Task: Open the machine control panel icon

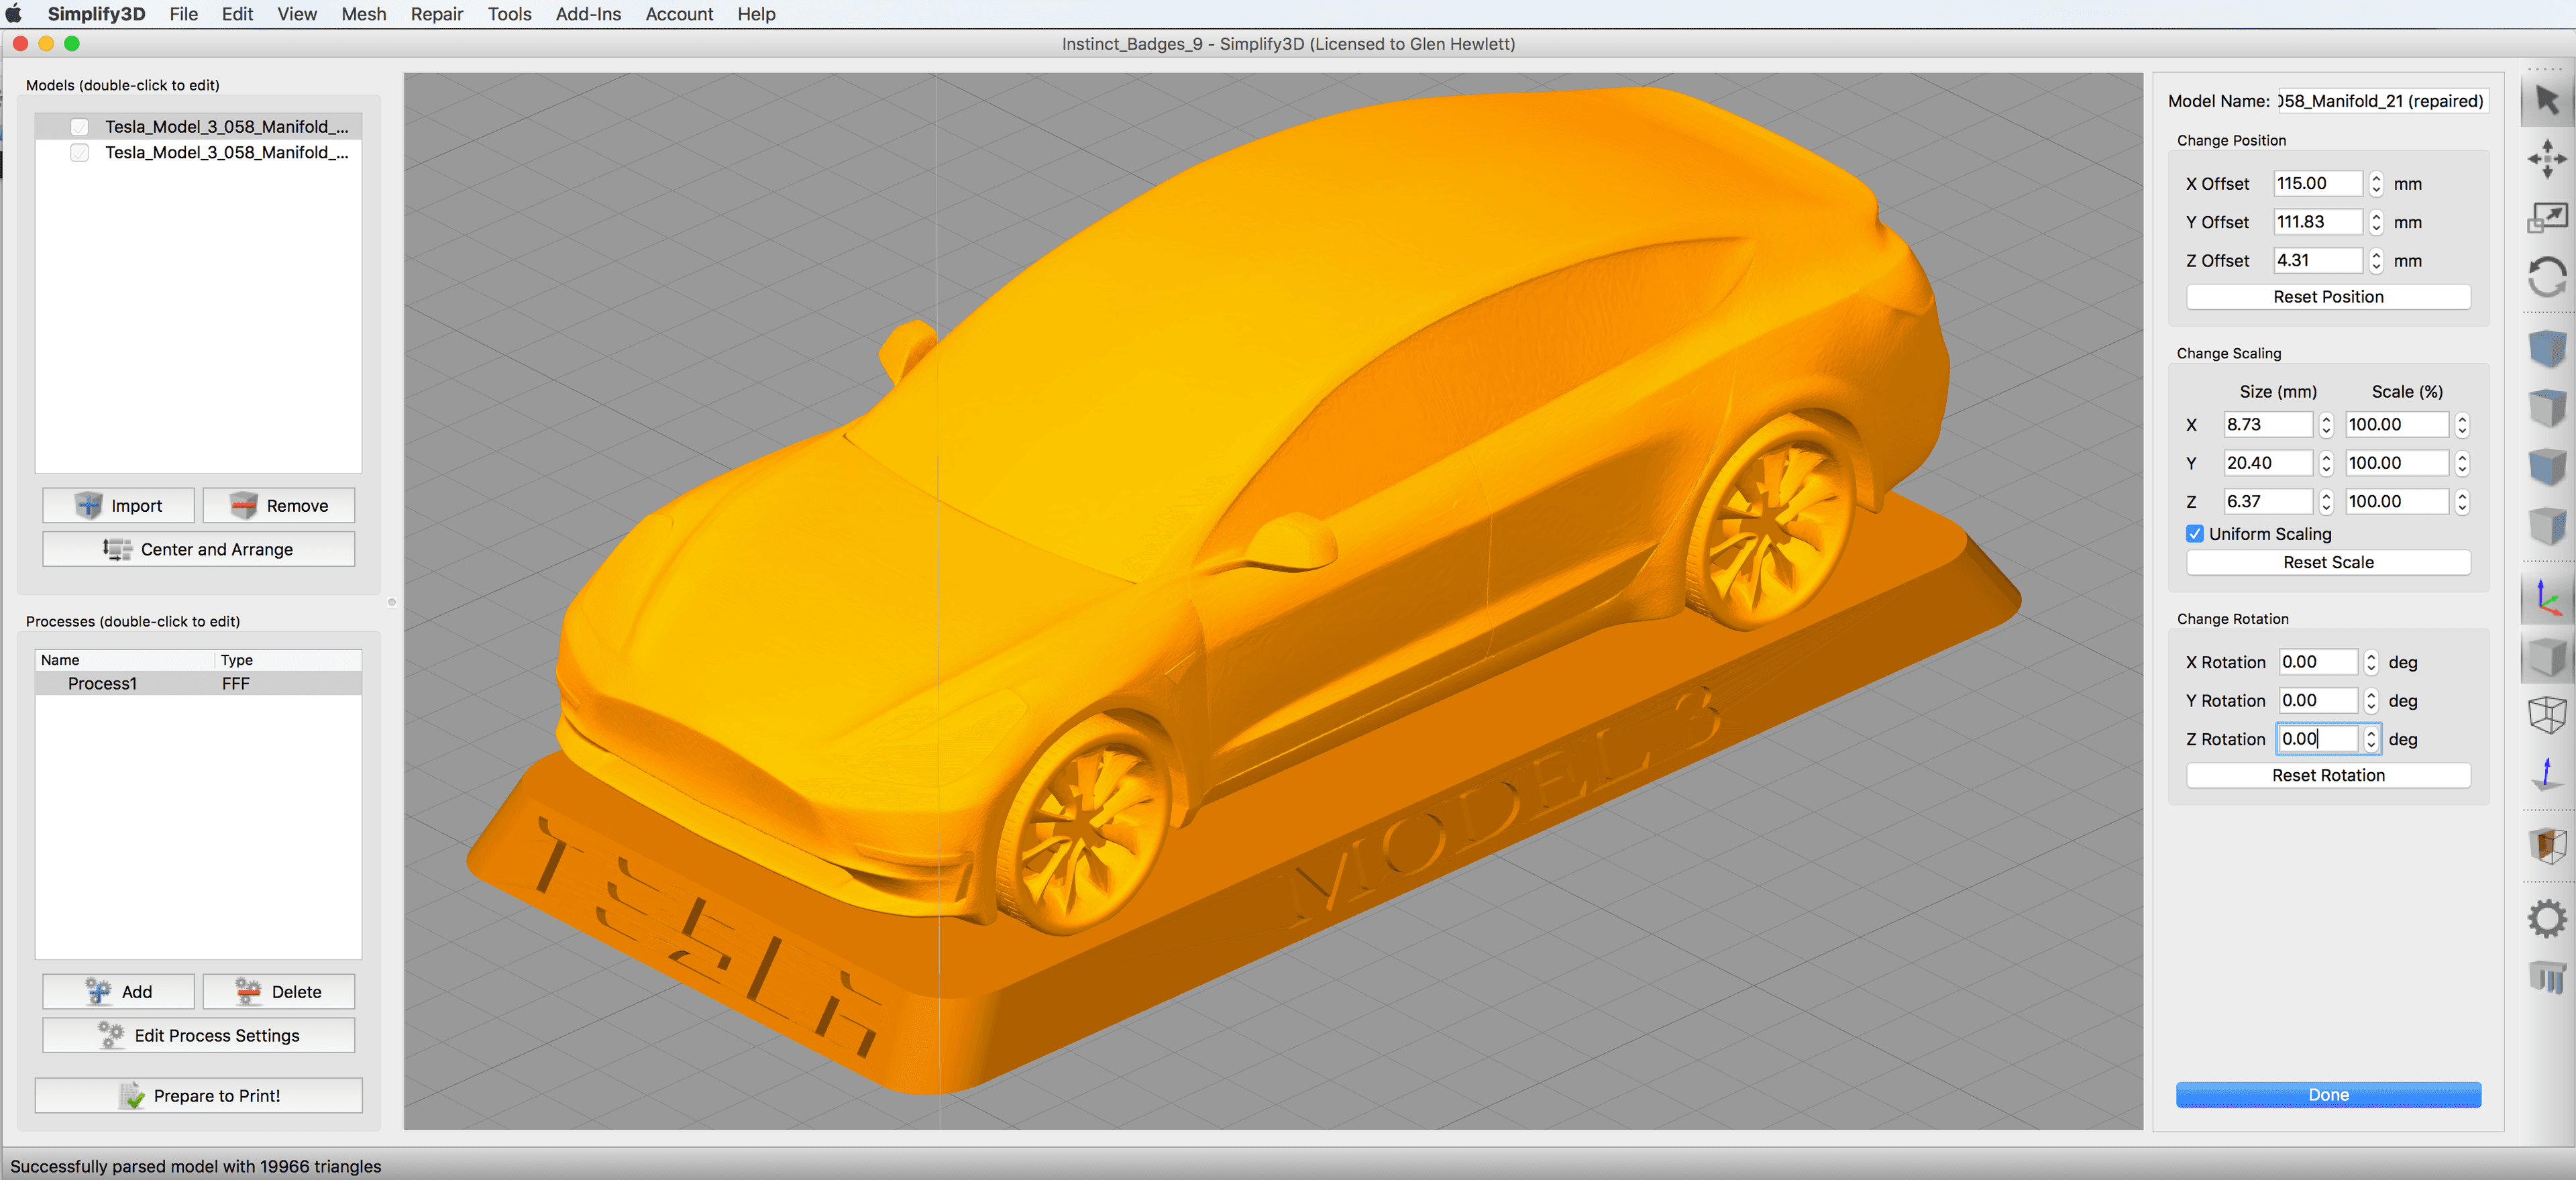Action: pos(2546,977)
